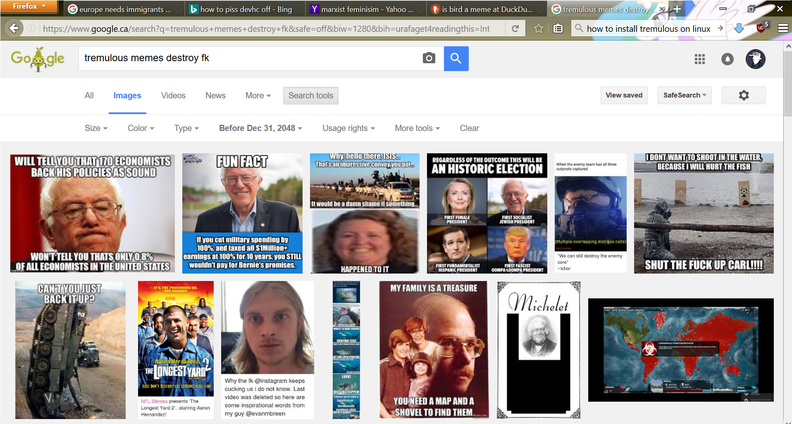Open the downloads arrow in toolbar

pos(739,28)
